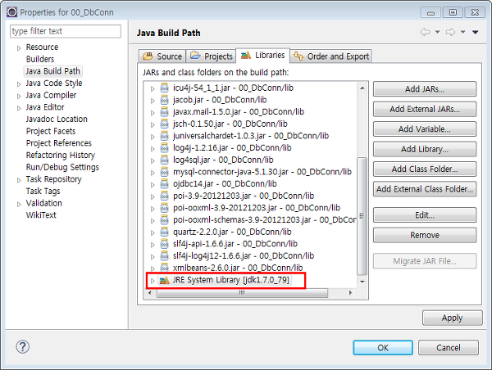Viewport: 492px width, 370px height.
Task: Click the Add JARs... button
Action: (425, 89)
